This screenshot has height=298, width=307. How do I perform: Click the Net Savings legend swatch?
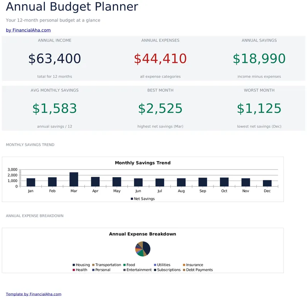tap(132, 199)
